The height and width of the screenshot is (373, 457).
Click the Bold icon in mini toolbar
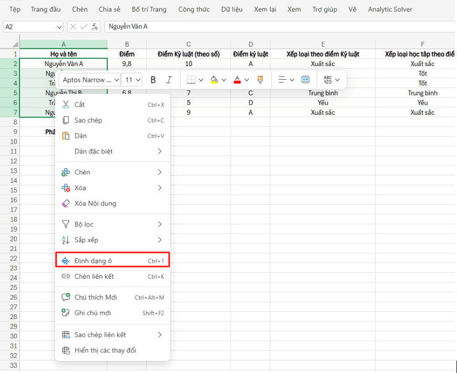(153, 80)
